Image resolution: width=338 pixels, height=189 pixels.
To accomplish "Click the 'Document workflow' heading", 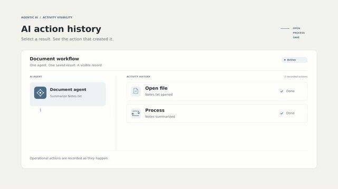I will 54,59.
